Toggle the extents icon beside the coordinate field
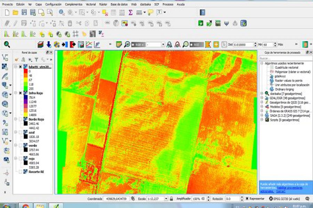Screen dimensions: 313x208 [x=133, y=199]
